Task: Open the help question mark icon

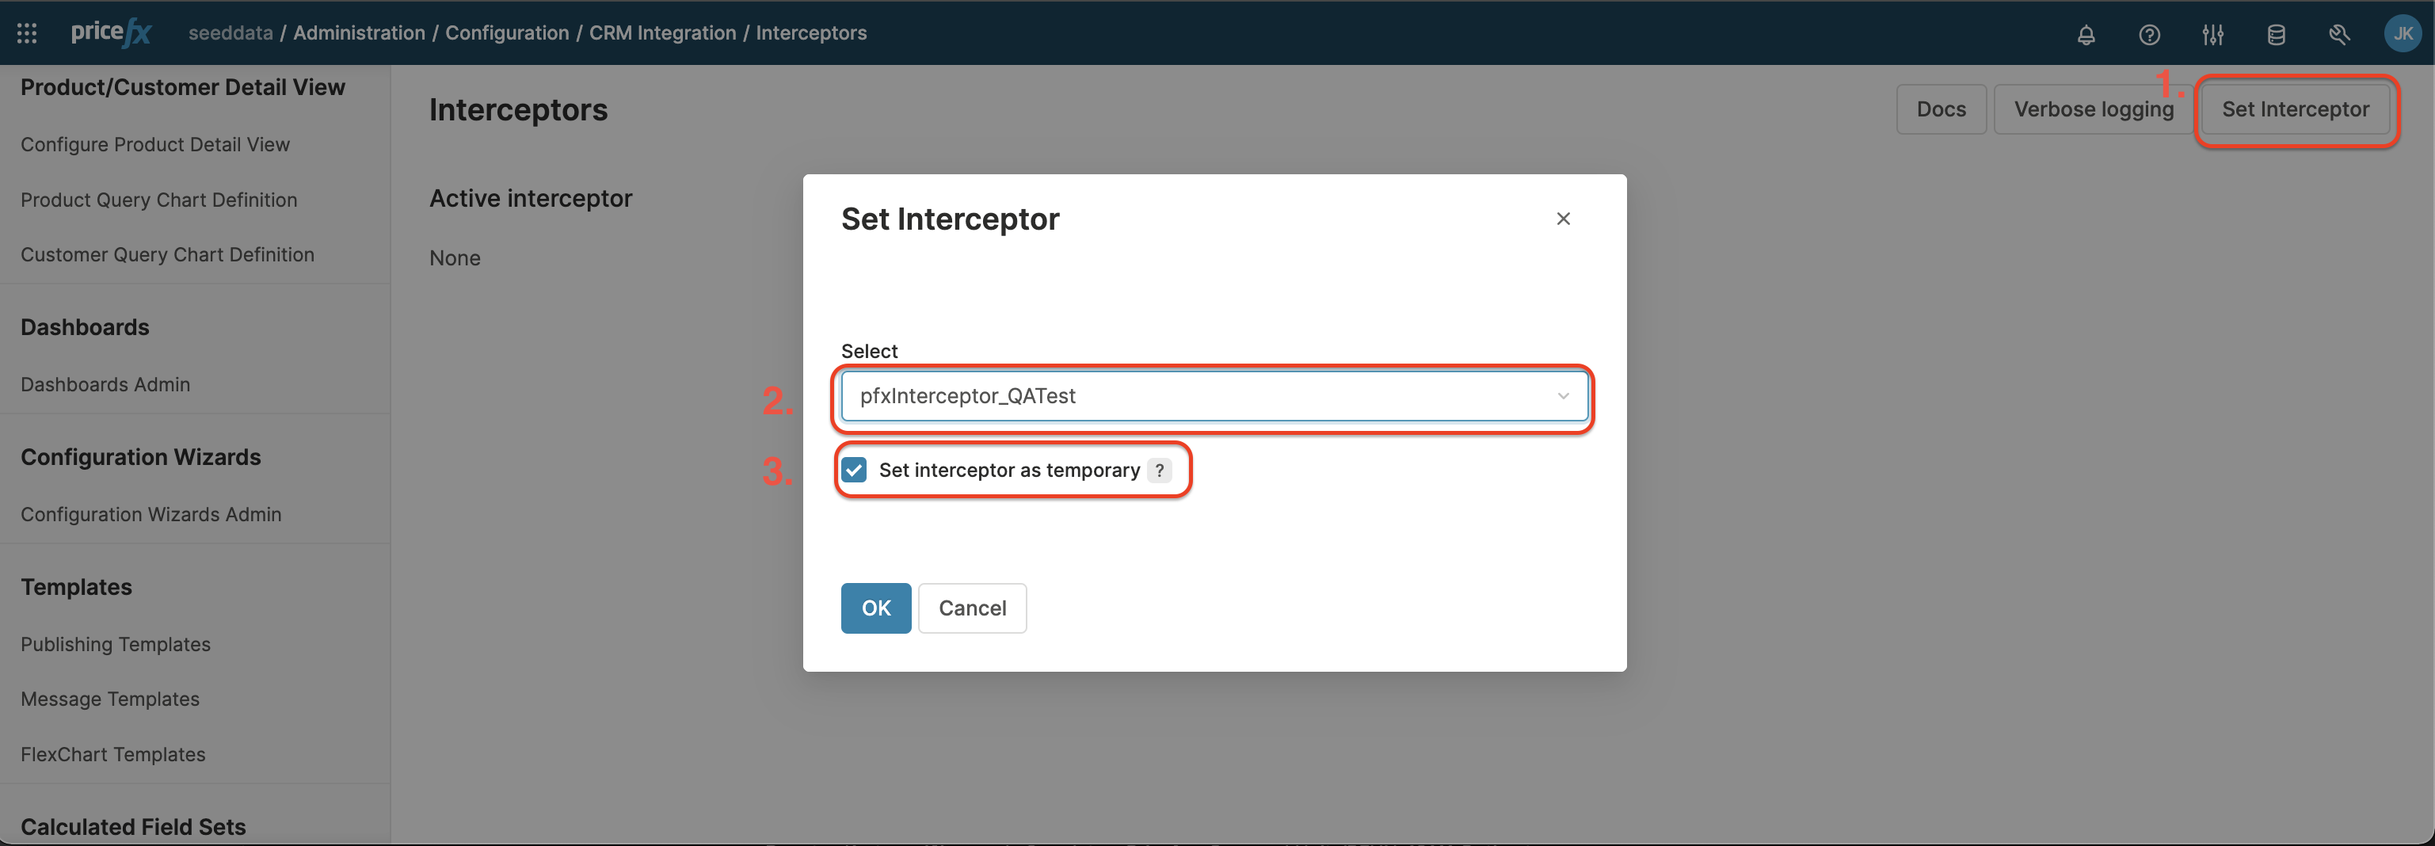Action: pyautogui.click(x=2148, y=35)
